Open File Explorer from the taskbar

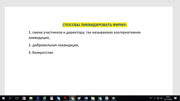tap(31, 98)
